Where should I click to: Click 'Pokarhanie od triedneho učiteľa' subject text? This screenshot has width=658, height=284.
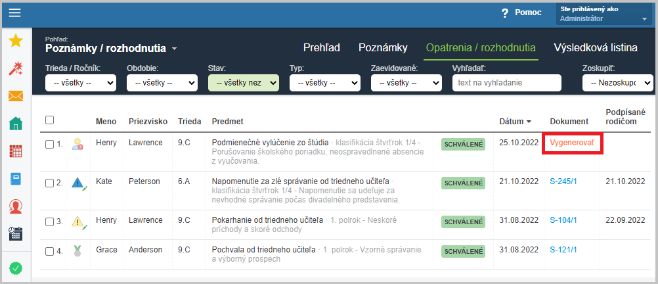click(268, 220)
